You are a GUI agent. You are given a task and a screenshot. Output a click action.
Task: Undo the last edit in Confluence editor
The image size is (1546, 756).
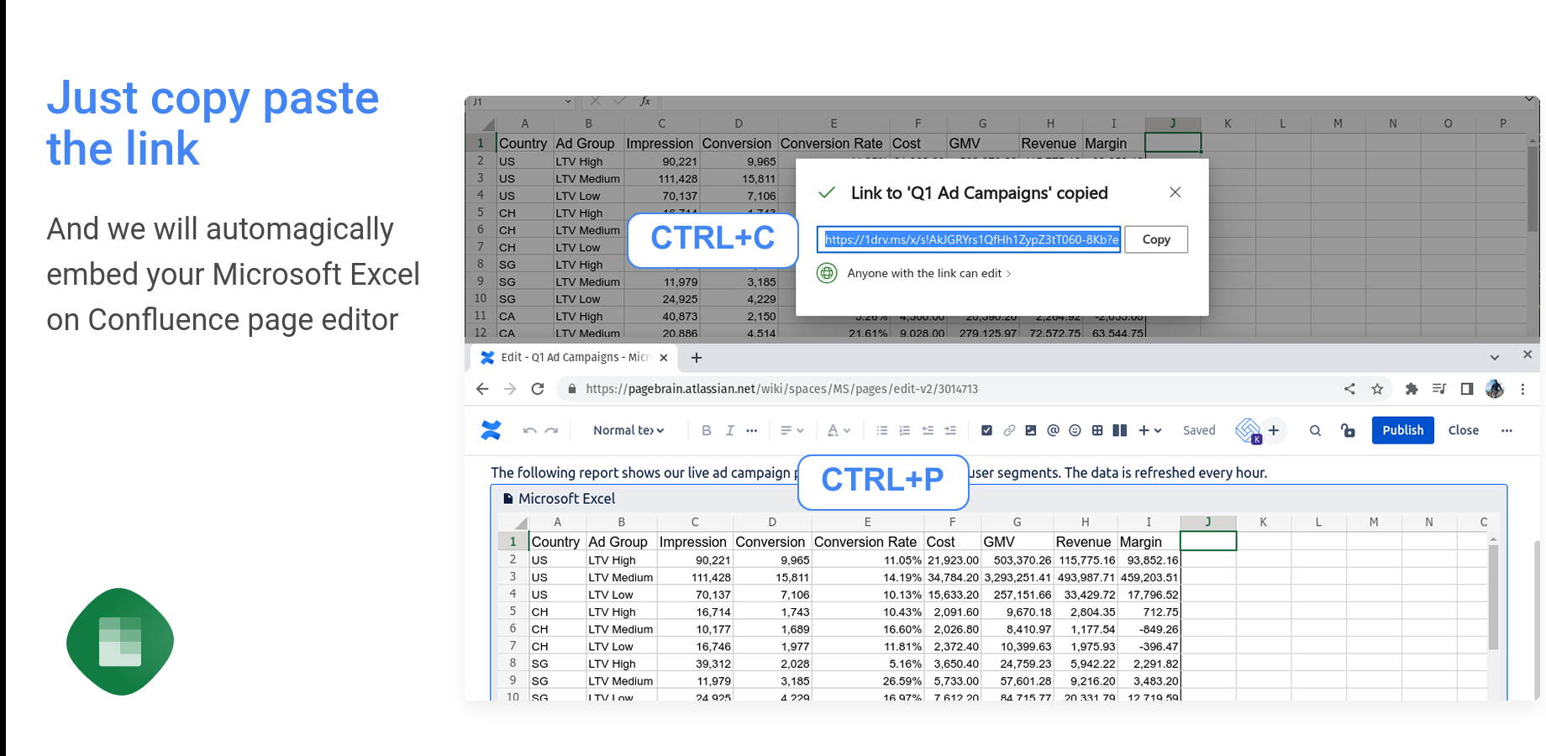(529, 430)
